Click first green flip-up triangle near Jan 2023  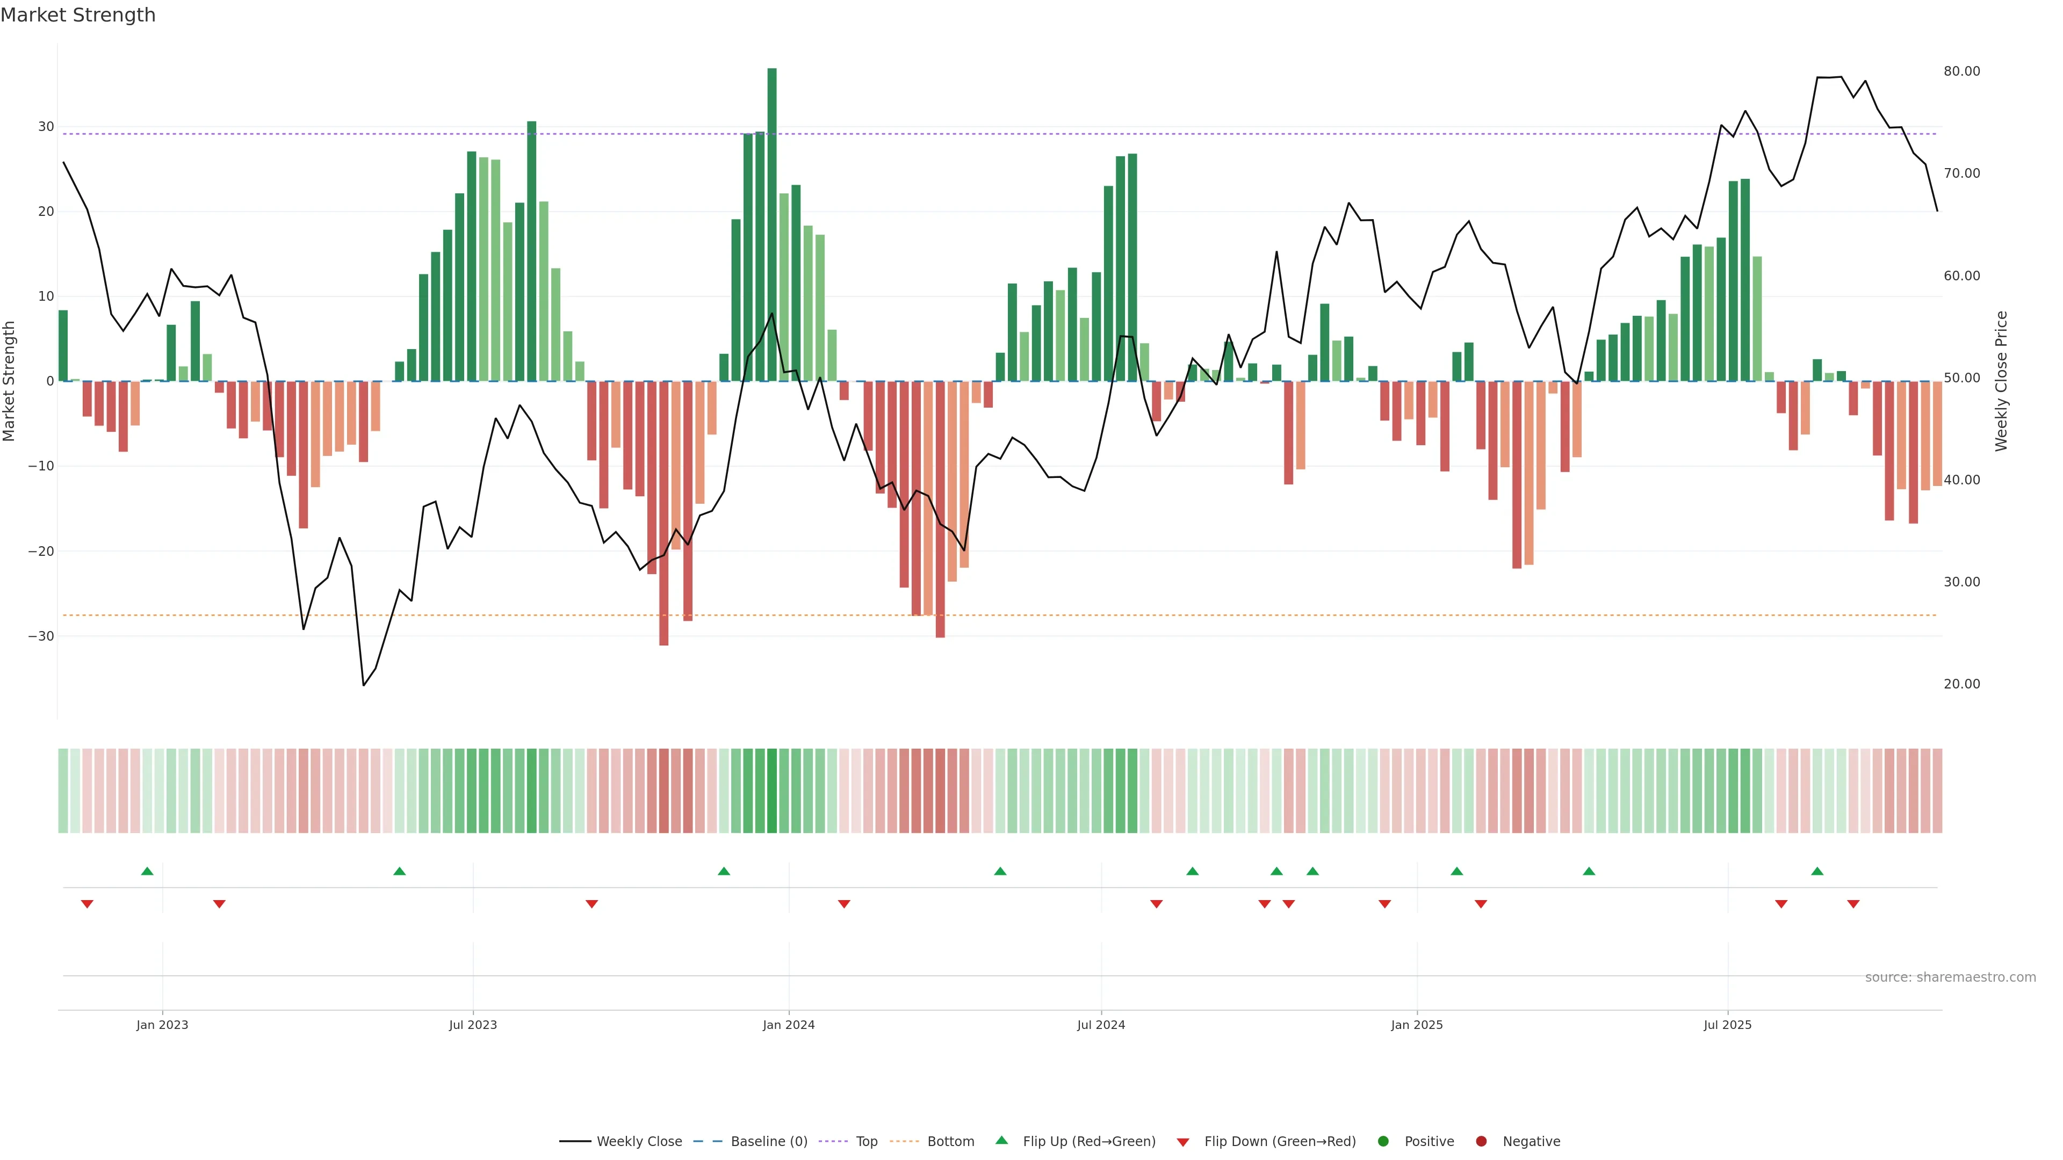(147, 871)
